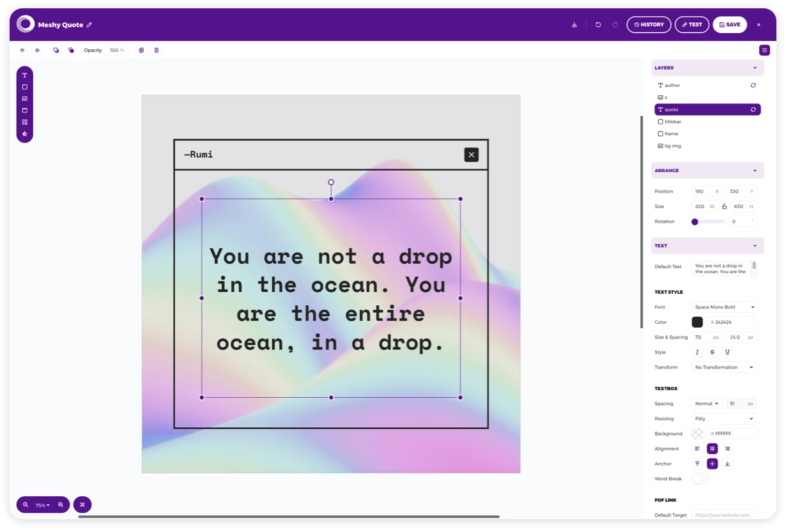Click the Meshy app logo
Viewport: 786px width, 530px height.
click(x=26, y=24)
